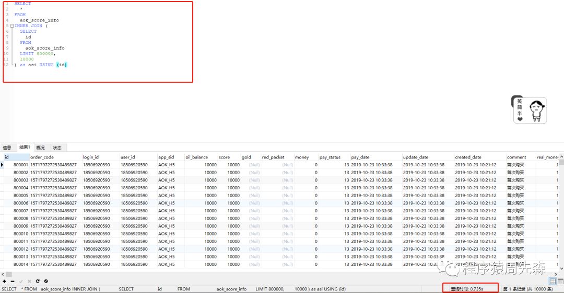This screenshot has width=564, height=293.
Task: Click the discard changes X icon
Action: (x=29, y=282)
